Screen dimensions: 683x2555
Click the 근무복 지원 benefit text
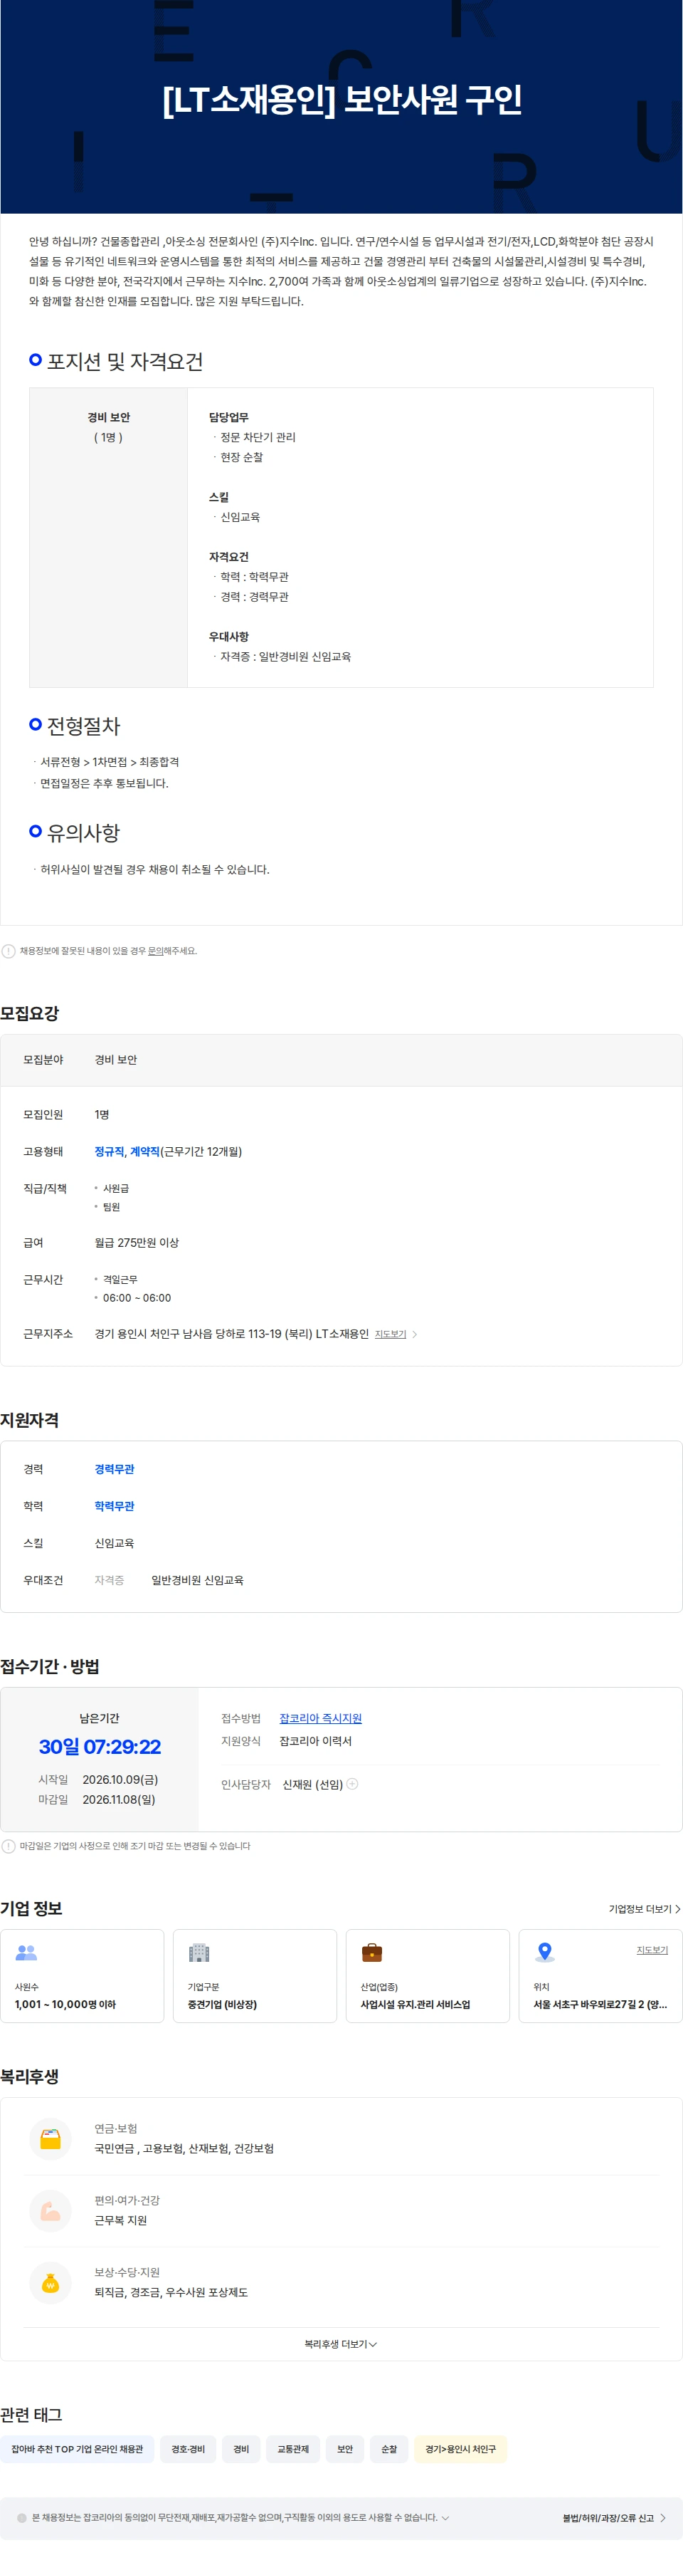click(x=120, y=2220)
